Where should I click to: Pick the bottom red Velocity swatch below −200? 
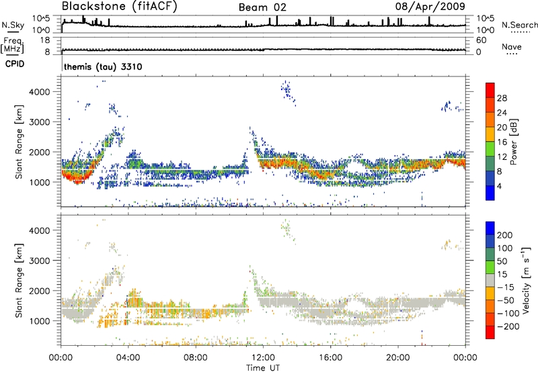tap(490, 332)
